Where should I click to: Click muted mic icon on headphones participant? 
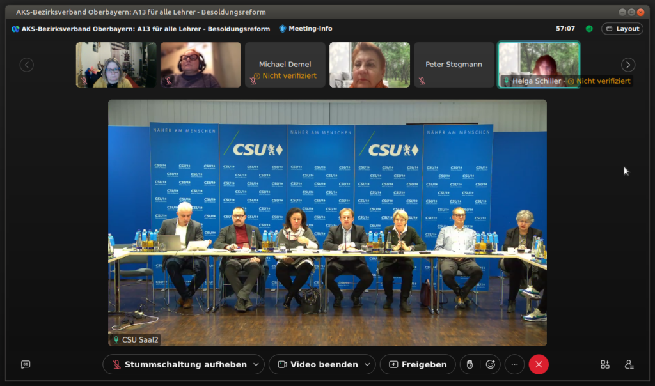tap(168, 81)
